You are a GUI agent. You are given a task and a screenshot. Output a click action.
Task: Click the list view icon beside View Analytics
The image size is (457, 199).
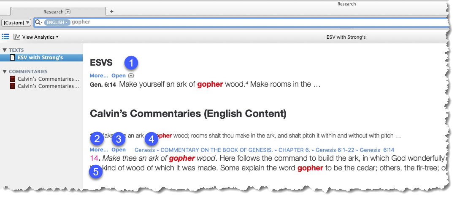(6, 37)
